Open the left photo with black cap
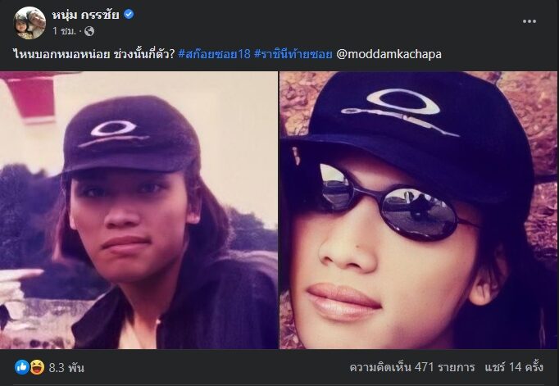 (139, 210)
